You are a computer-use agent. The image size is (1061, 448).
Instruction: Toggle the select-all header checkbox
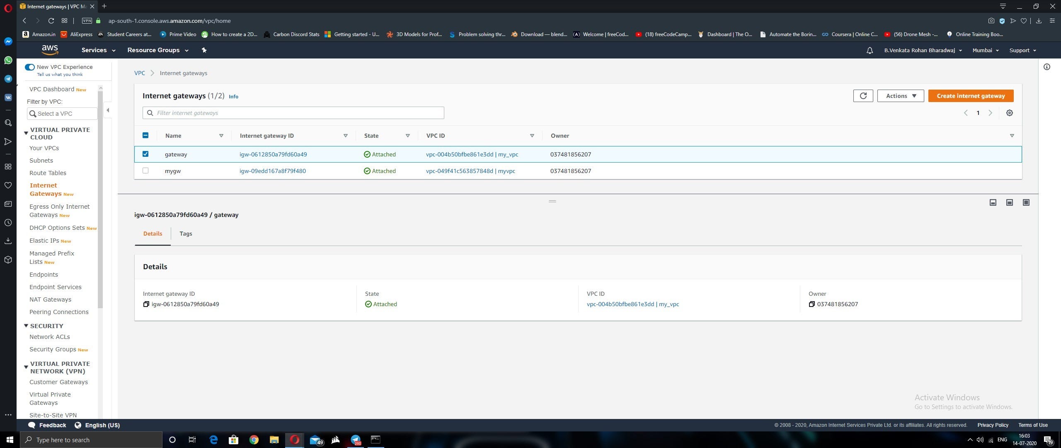[145, 135]
